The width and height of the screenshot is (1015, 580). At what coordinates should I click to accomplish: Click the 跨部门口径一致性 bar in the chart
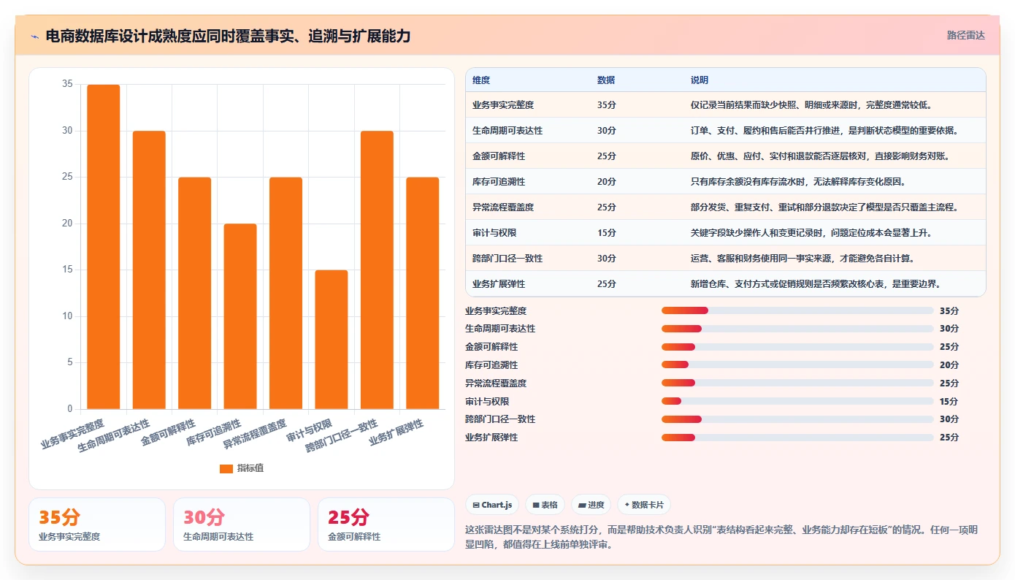pyautogui.click(x=377, y=270)
